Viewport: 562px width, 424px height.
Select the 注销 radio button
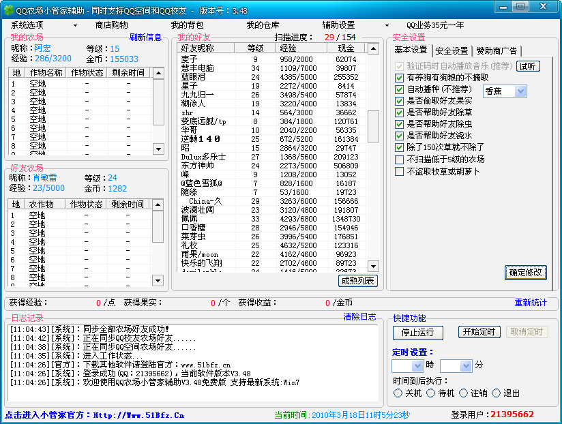coord(463,393)
